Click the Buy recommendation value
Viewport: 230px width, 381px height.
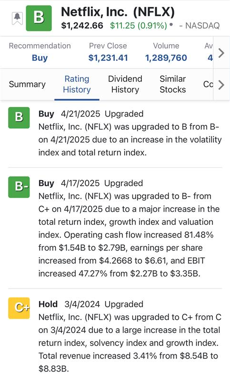40,58
